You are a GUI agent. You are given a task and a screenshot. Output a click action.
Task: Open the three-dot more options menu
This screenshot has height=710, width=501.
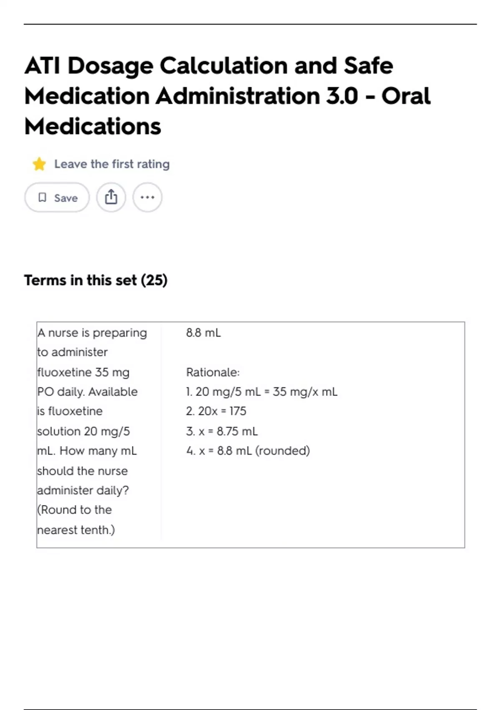tap(147, 197)
